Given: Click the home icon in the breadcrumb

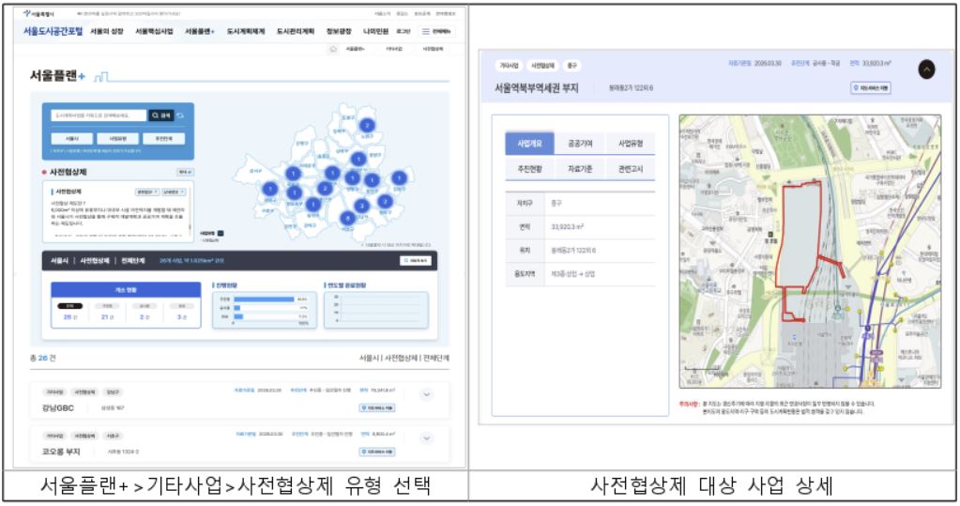Looking at the screenshot, I should pos(333,49).
